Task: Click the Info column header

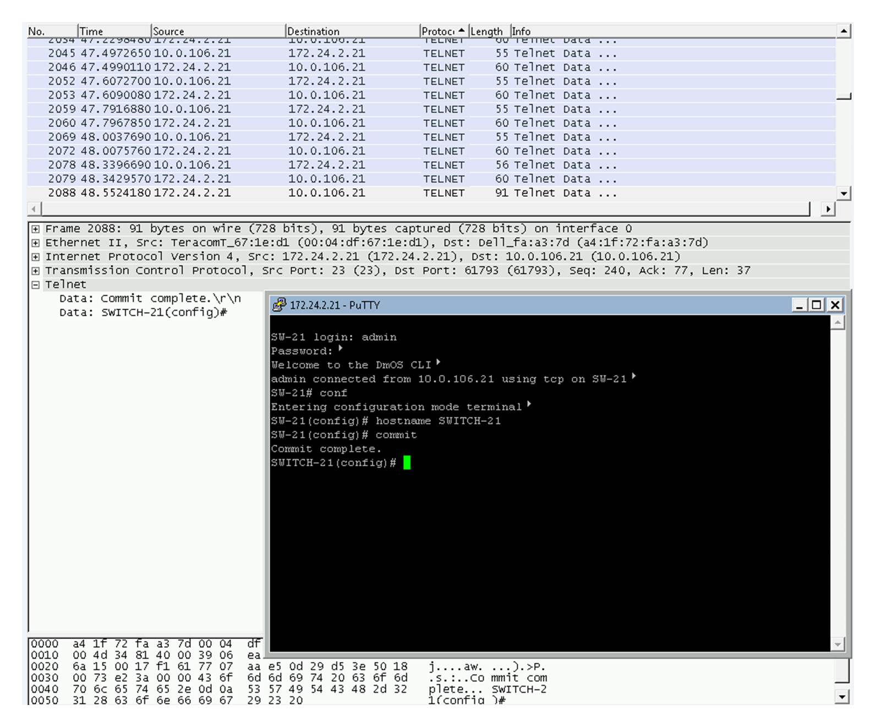Action: point(672,31)
